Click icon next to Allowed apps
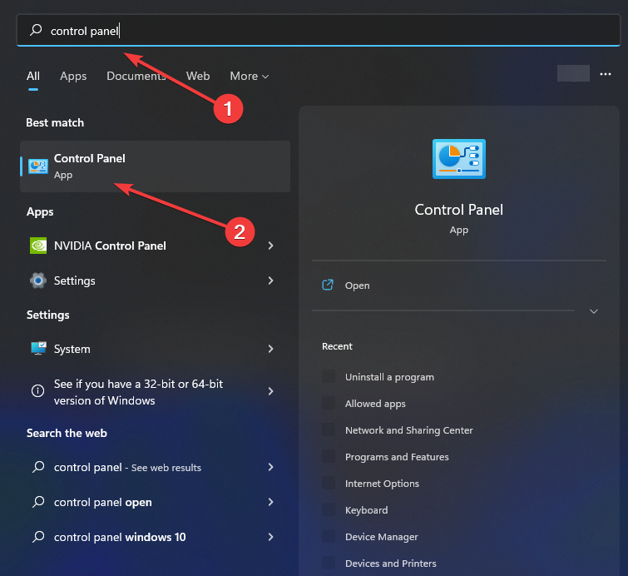Image resolution: width=628 pixels, height=576 pixels. [329, 403]
